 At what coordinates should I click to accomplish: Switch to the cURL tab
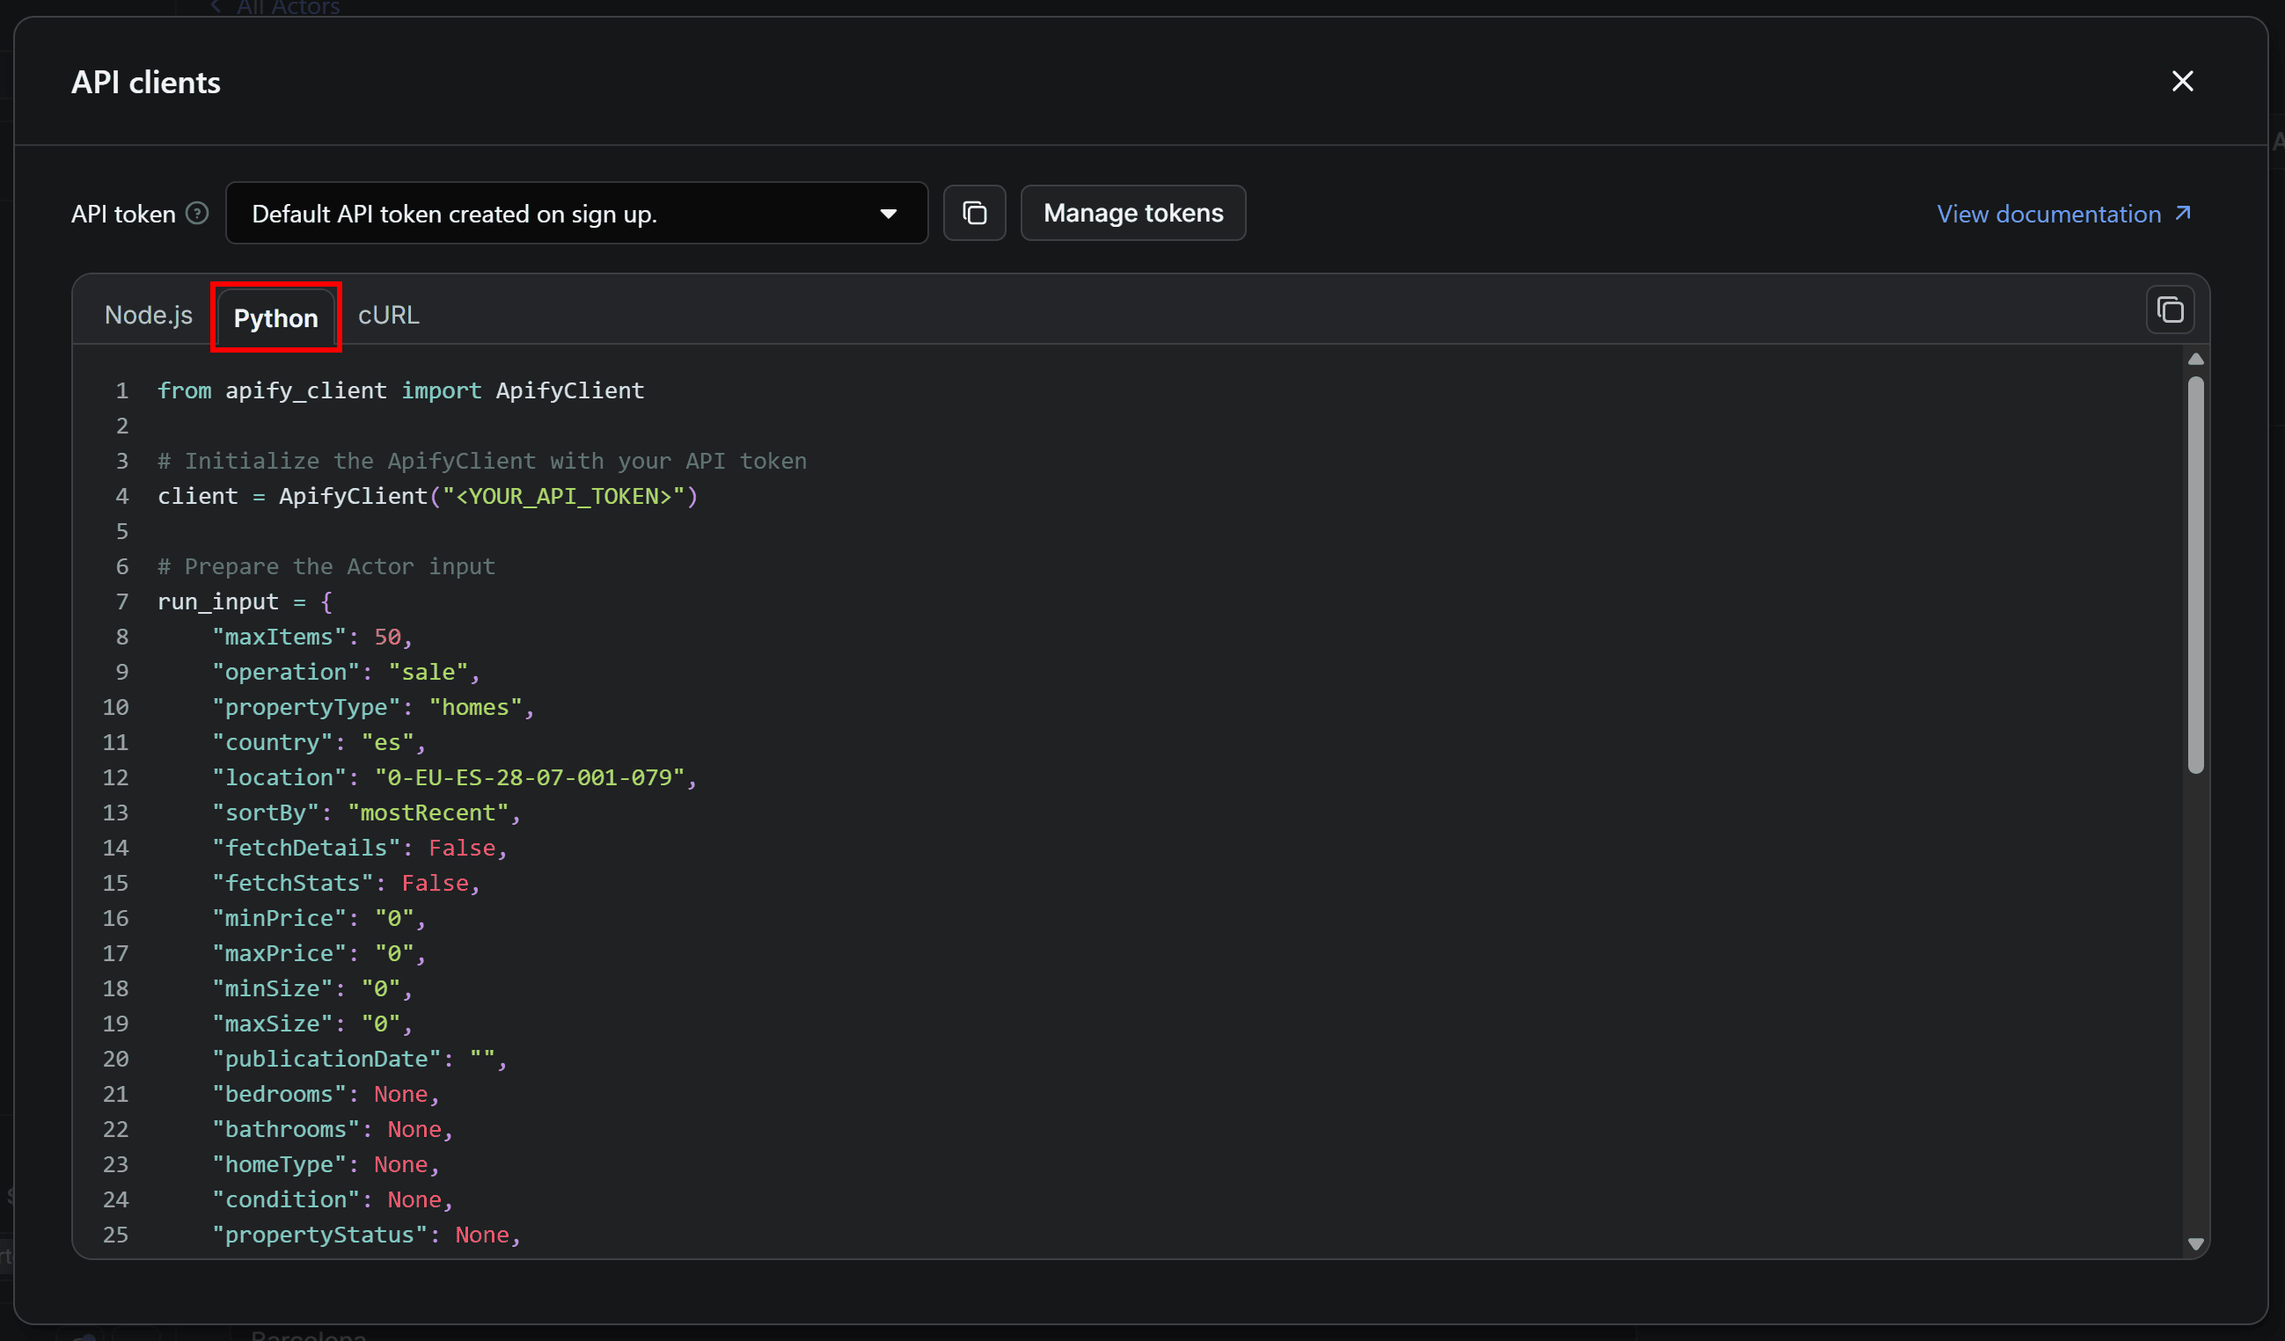click(388, 315)
